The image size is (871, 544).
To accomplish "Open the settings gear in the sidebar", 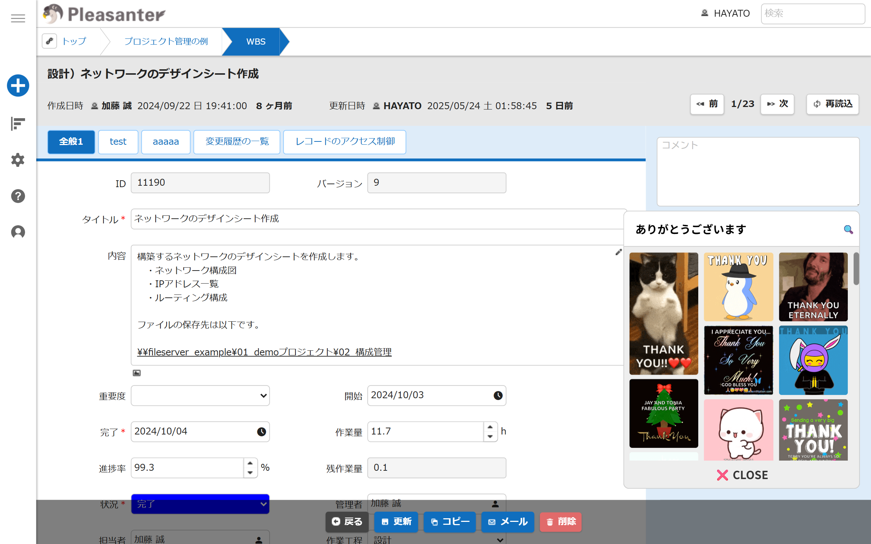I will 17,160.
